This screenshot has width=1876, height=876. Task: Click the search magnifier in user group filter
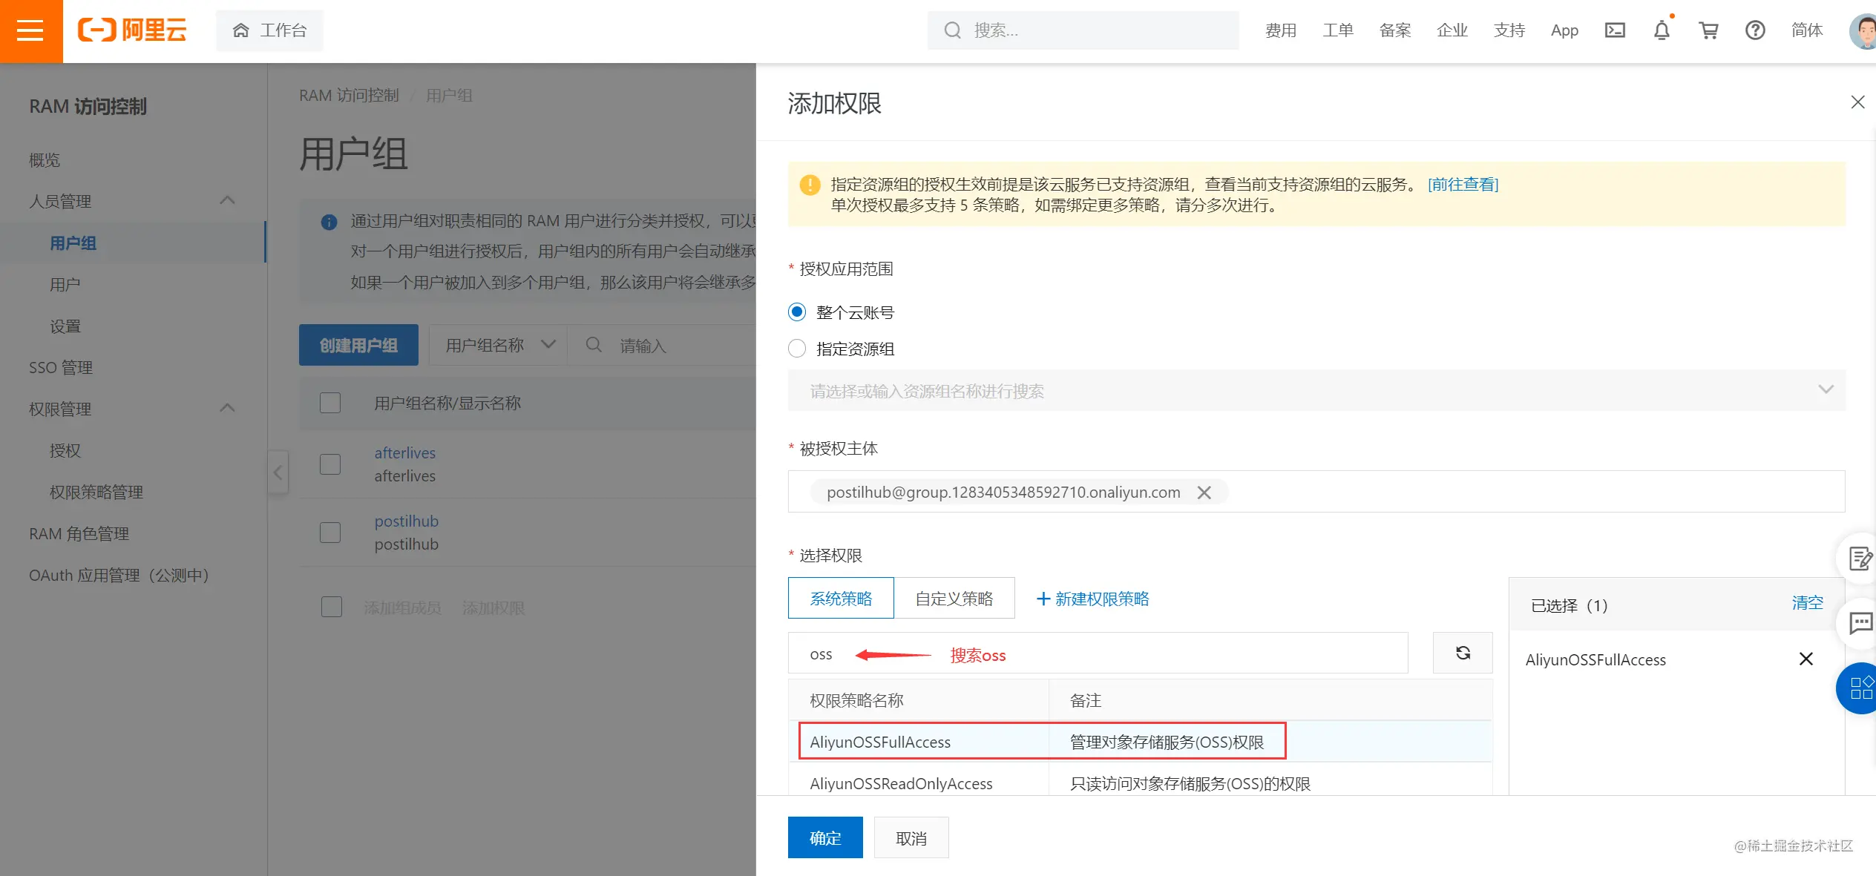coord(594,345)
